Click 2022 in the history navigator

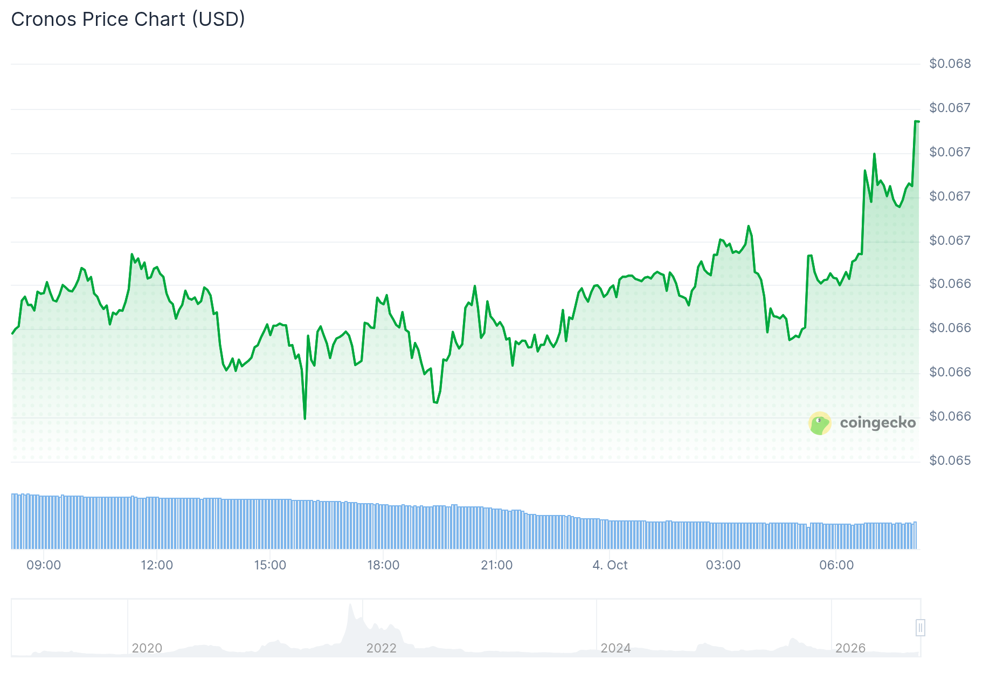pos(382,648)
